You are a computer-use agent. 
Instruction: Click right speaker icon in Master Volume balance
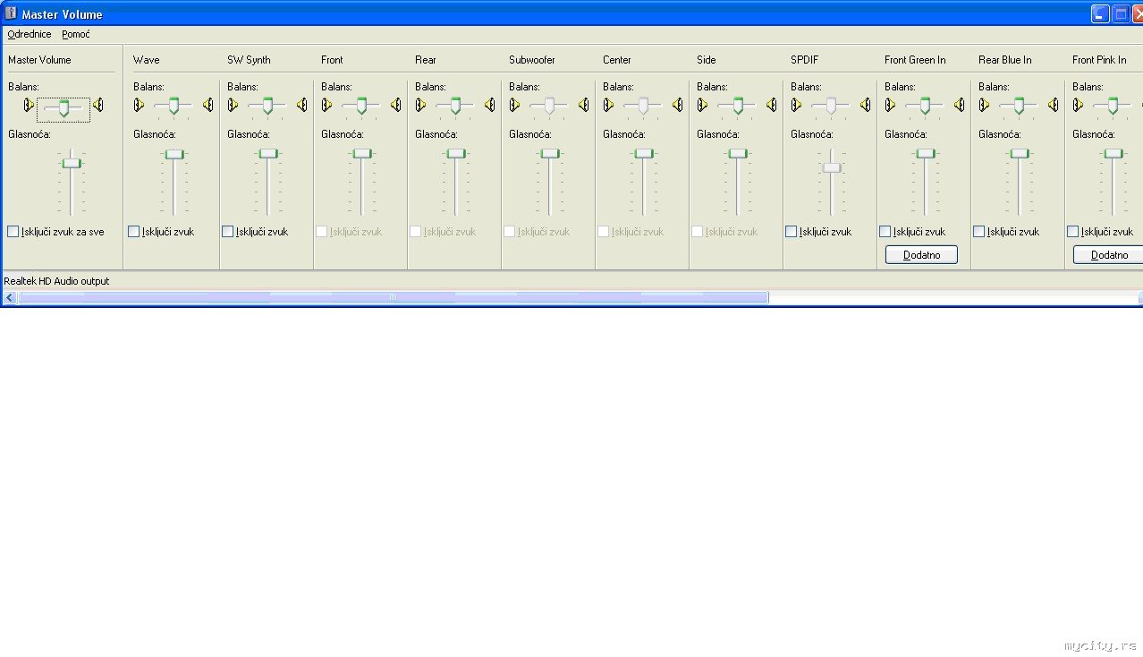98,106
